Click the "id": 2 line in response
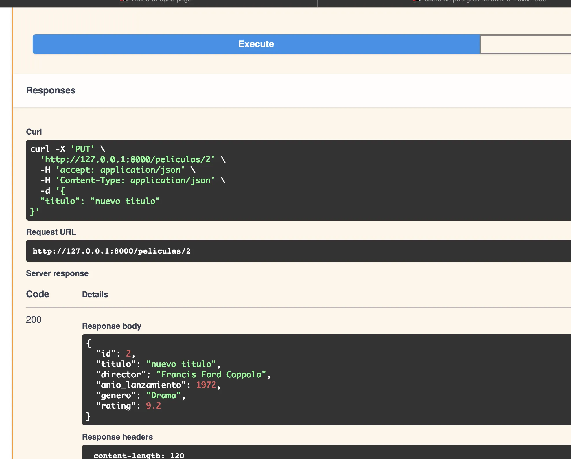 (x=116, y=354)
